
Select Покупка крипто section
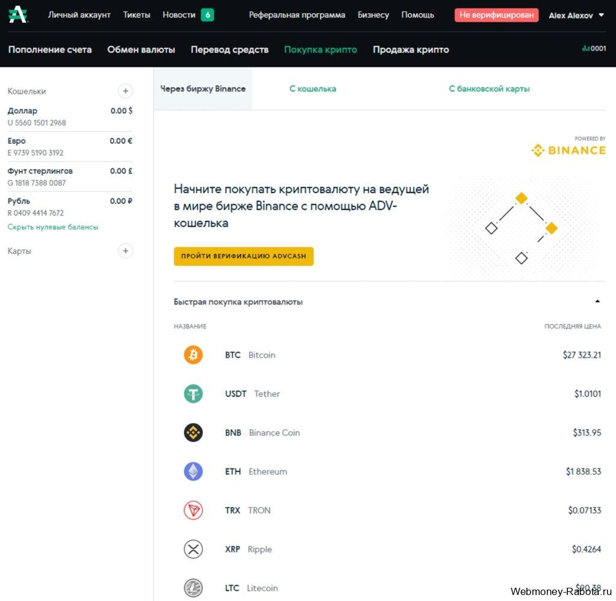pos(321,49)
